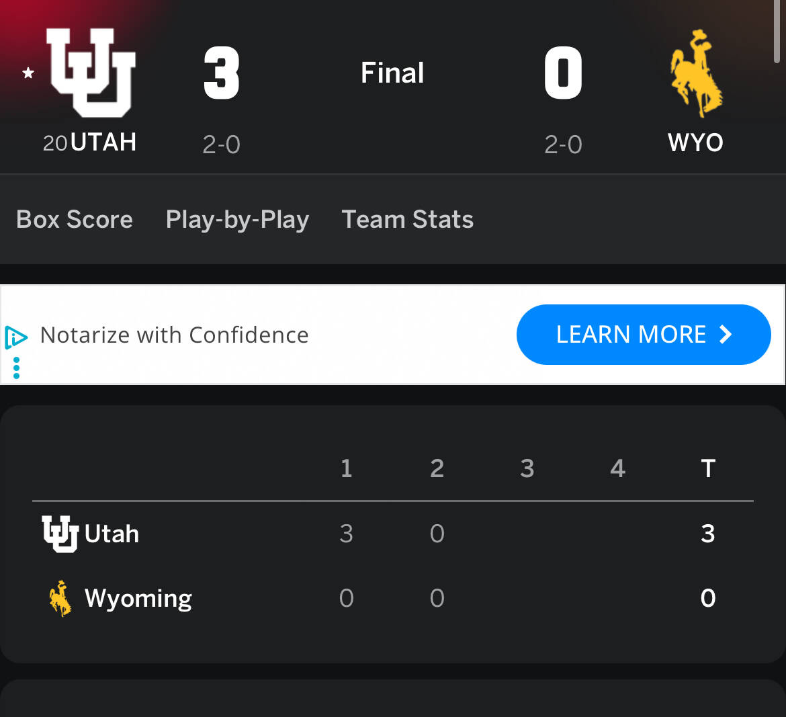Select the Team Stats tab
Viewport: 786px width, 717px height.
coord(407,220)
